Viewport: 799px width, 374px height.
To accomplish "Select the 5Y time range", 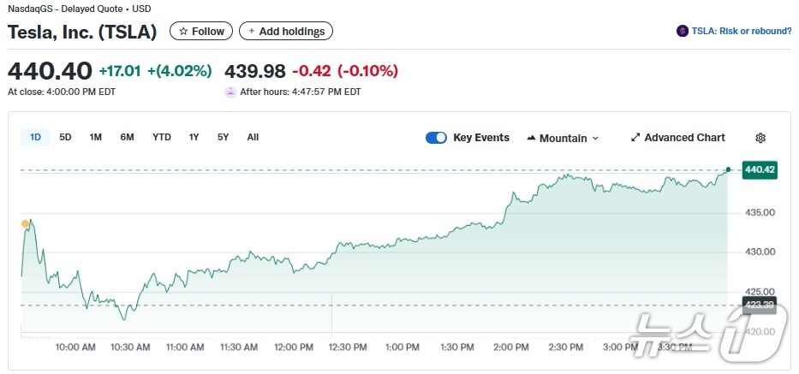I will (x=224, y=137).
